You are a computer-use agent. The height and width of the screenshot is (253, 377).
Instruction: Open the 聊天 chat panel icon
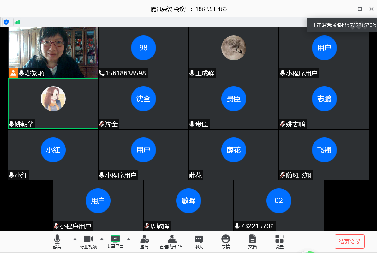coord(199,239)
